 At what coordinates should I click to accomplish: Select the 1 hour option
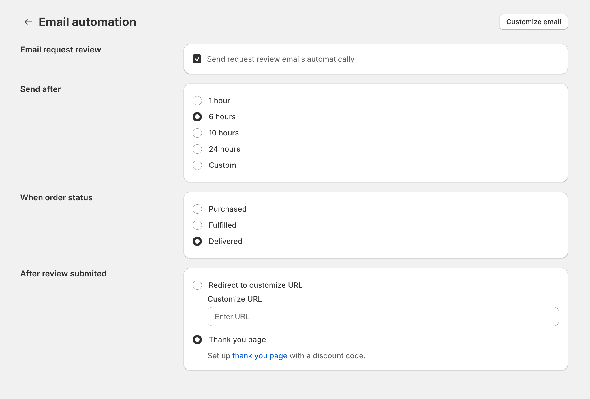(197, 101)
